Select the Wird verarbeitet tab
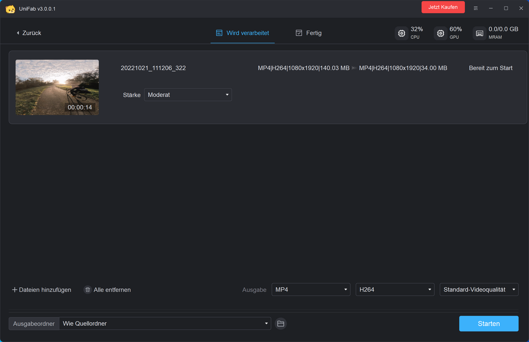This screenshot has height=342, width=529. (x=242, y=33)
